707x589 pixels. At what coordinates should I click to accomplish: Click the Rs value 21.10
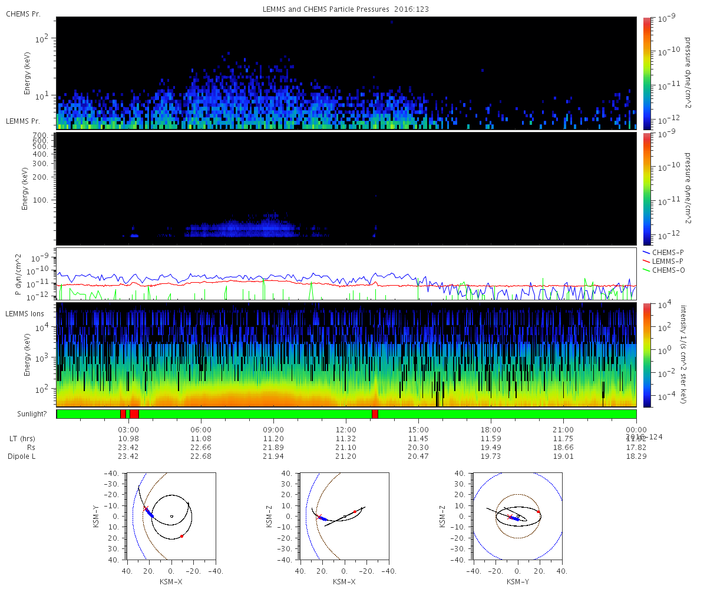pos(346,448)
